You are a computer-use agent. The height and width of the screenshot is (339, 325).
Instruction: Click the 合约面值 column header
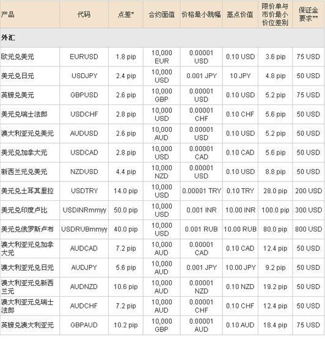tap(161, 15)
